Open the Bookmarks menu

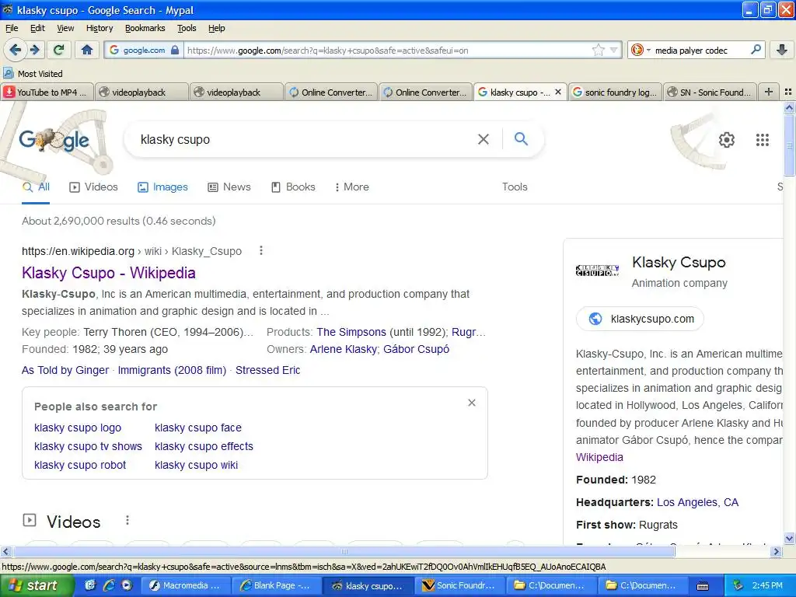[x=145, y=28]
